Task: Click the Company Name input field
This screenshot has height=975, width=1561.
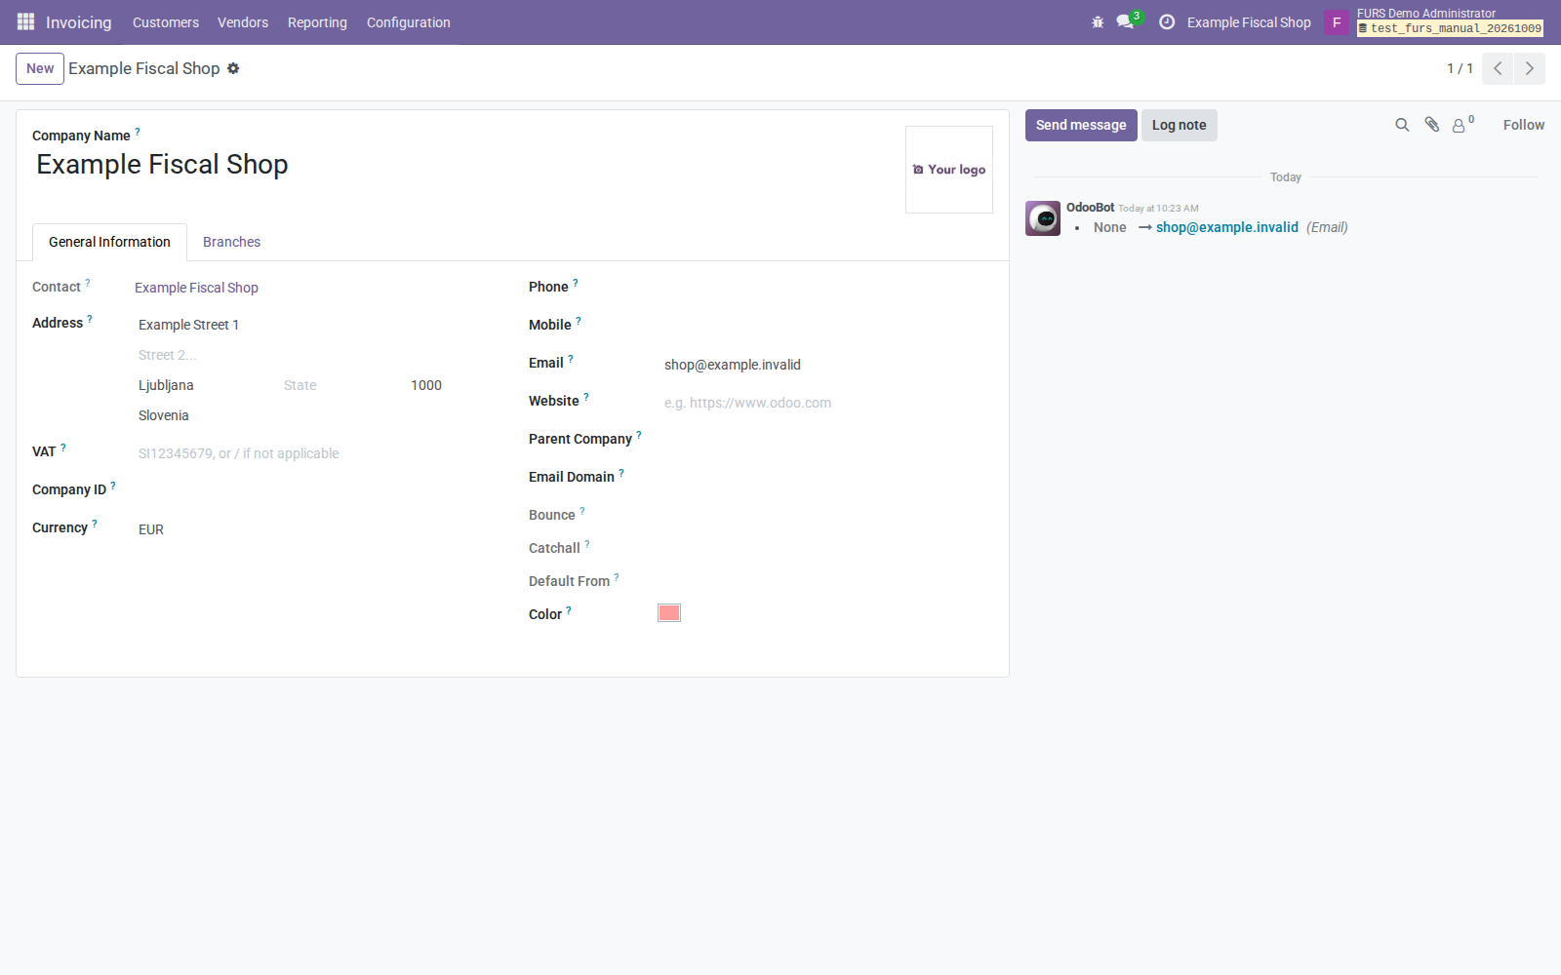Action: point(462,165)
